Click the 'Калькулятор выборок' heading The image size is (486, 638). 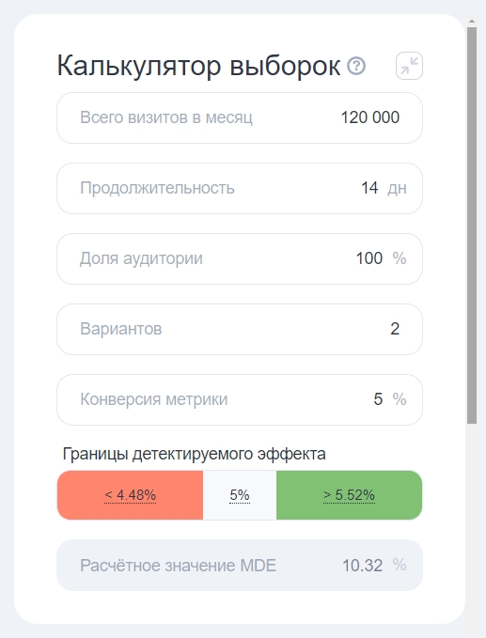pyautogui.click(x=198, y=66)
